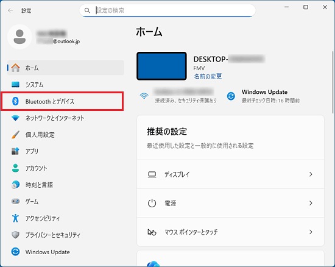This screenshot has height=267, width=335.
Task: Click the 名前の変更 link
Action: pos(208,76)
